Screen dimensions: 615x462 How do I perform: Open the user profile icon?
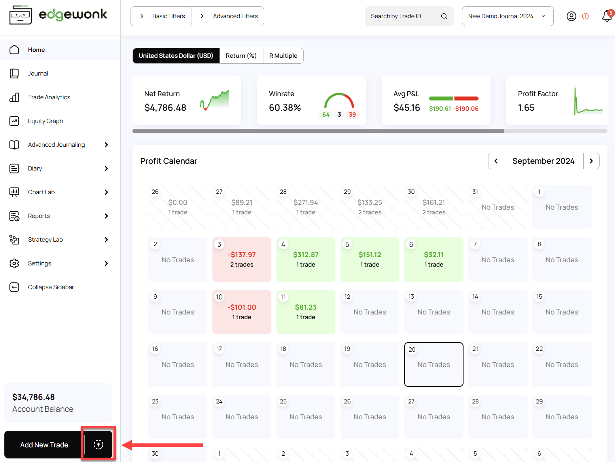571,16
